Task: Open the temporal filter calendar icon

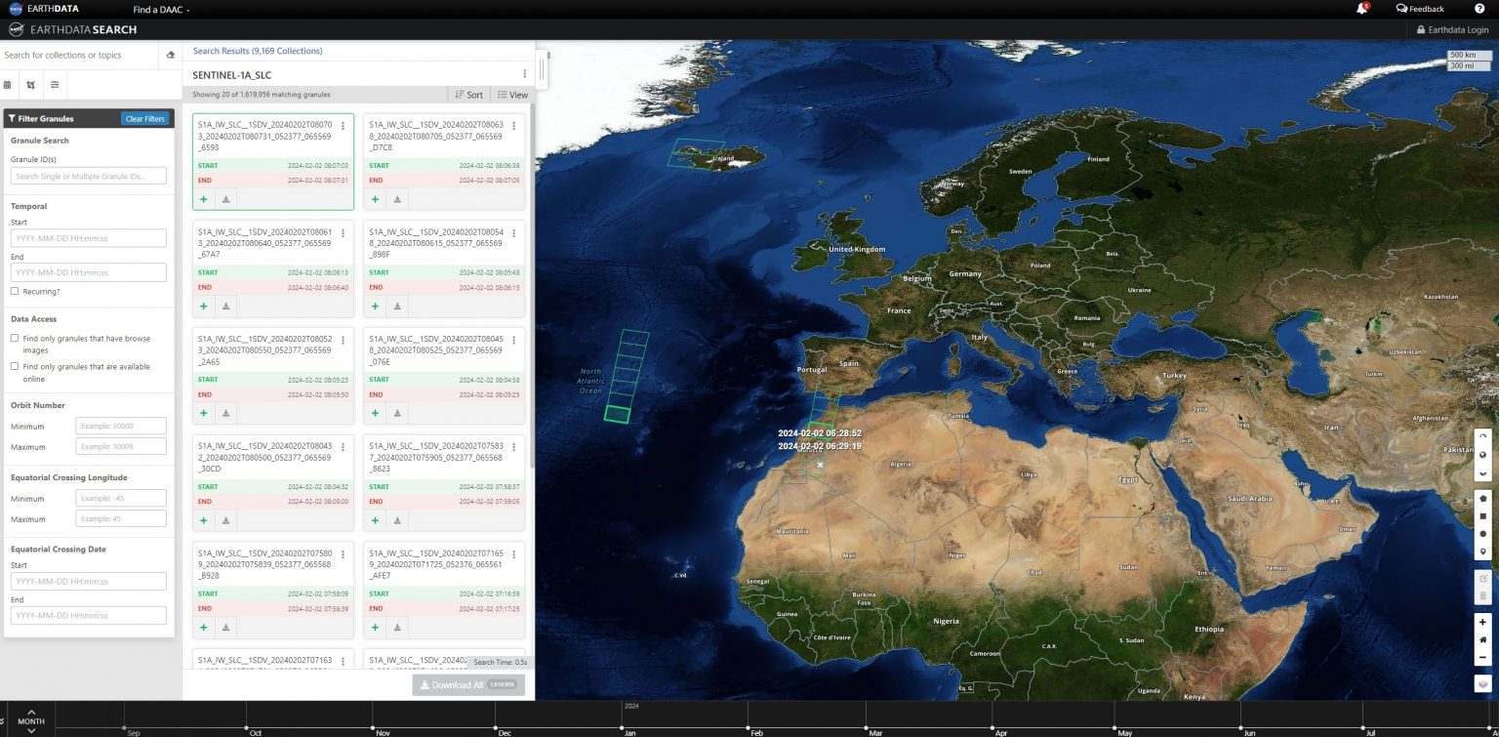Action: tap(8, 84)
